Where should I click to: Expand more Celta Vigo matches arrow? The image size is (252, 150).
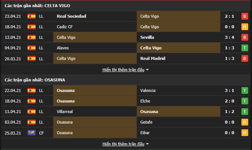click(x=147, y=70)
